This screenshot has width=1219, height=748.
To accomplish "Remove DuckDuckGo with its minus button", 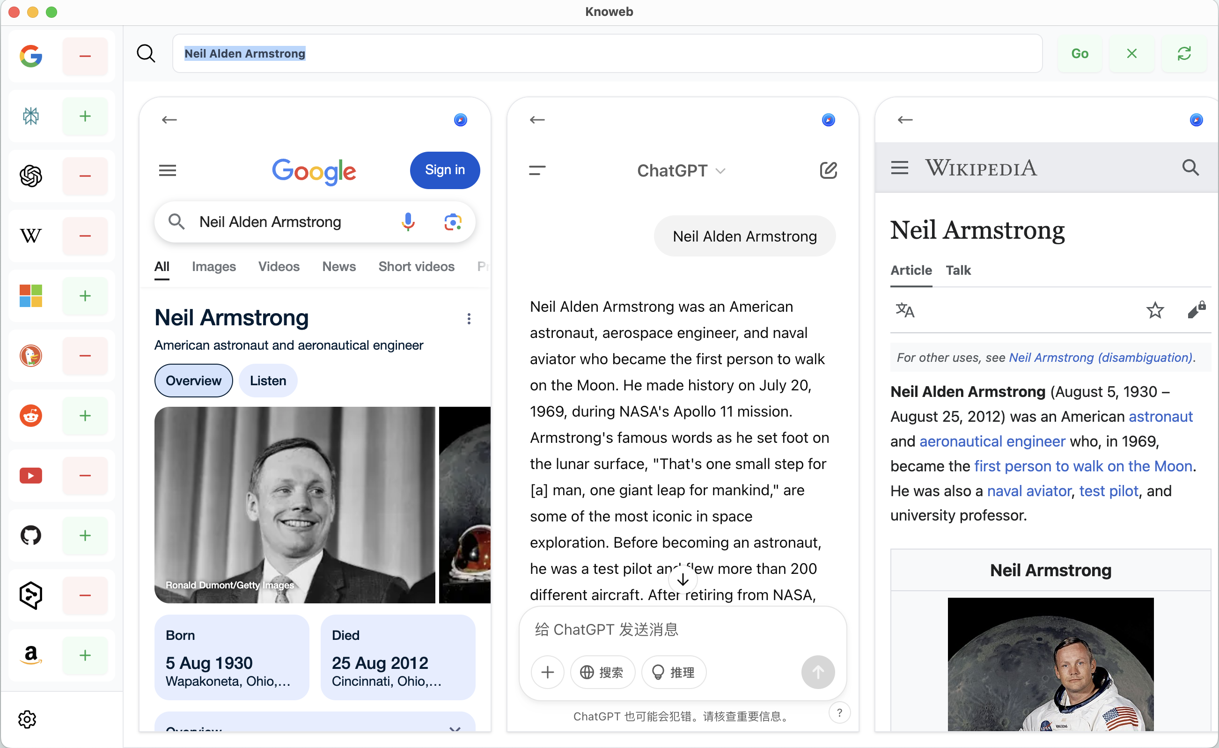I will 85,356.
